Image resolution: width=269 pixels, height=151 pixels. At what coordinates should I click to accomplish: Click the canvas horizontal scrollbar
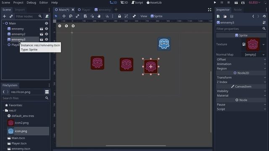(136, 146)
